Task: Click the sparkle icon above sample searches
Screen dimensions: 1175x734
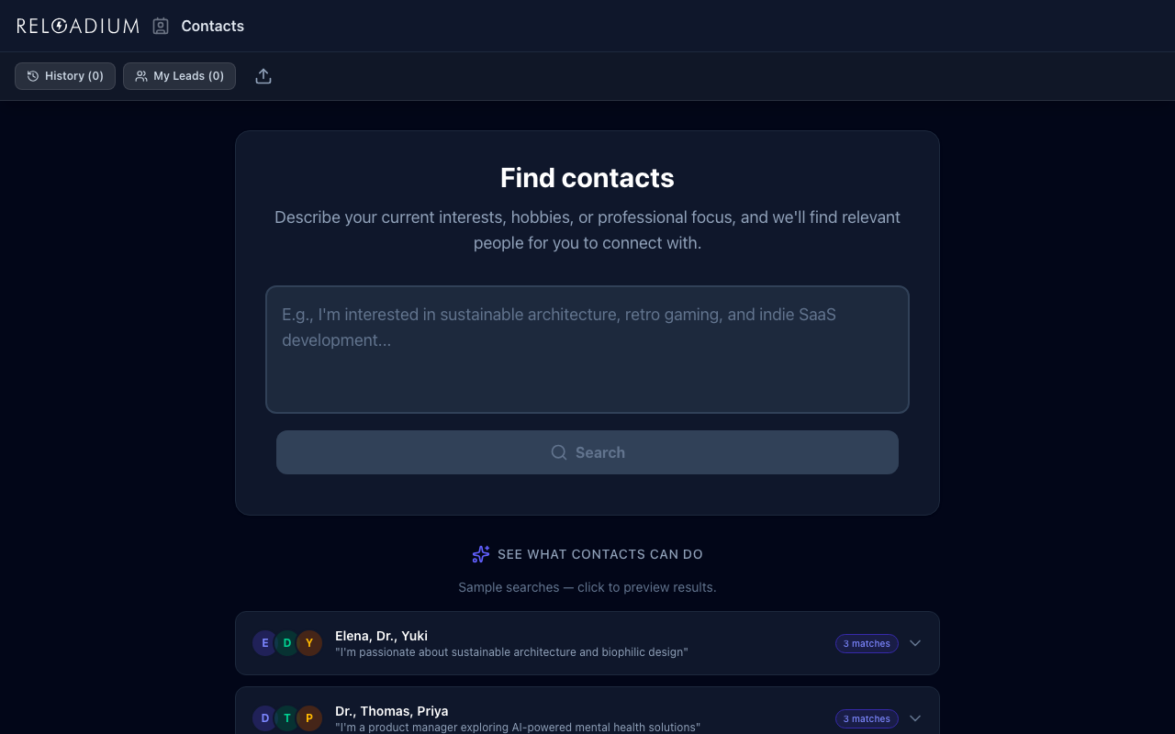Action: [x=481, y=554]
